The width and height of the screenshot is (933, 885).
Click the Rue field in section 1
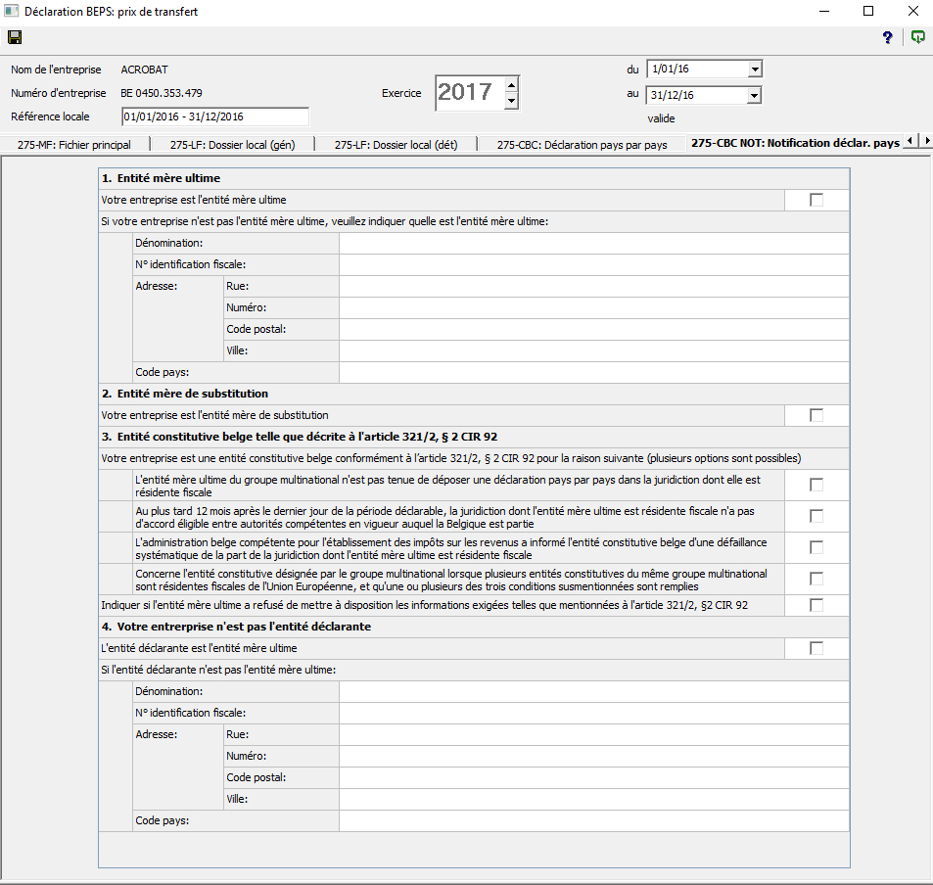pyautogui.click(x=594, y=286)
